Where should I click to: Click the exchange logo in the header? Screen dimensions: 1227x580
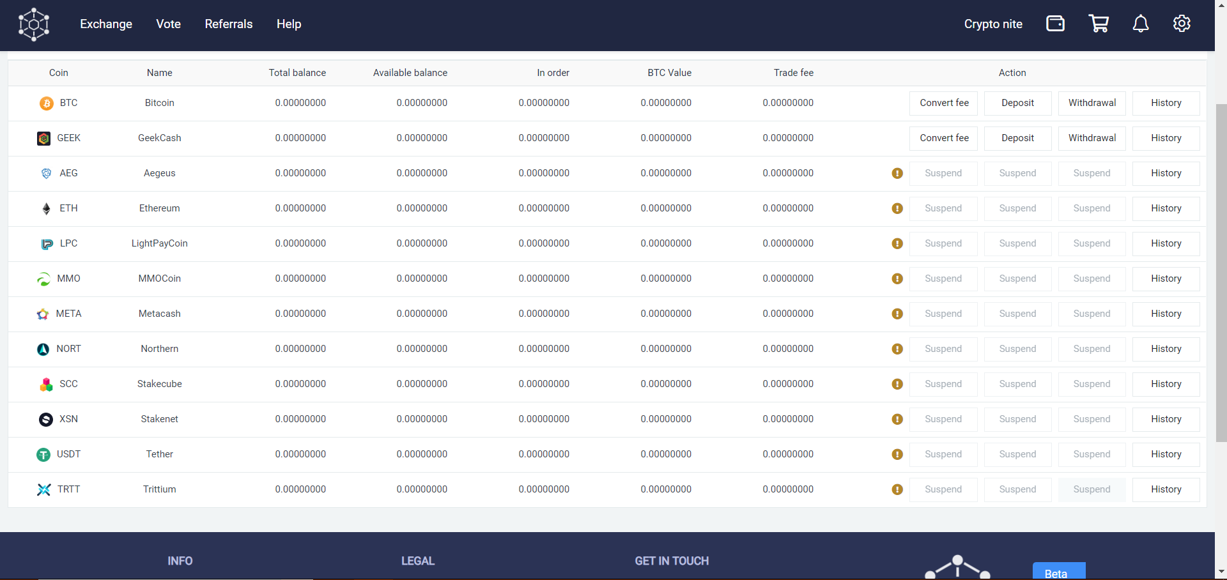[x=34, y=24]
